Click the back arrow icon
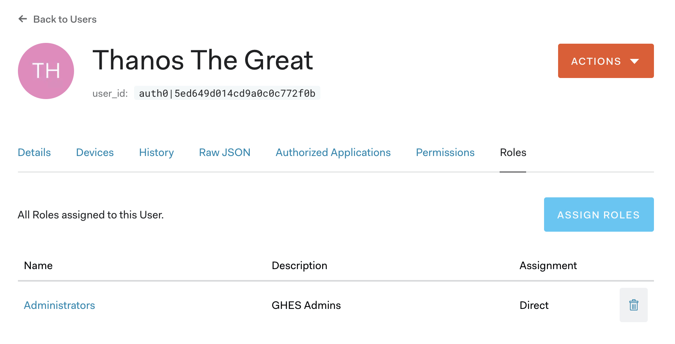Screen dimensions: 675x344 pyautogui.click(x=23, y=19)
